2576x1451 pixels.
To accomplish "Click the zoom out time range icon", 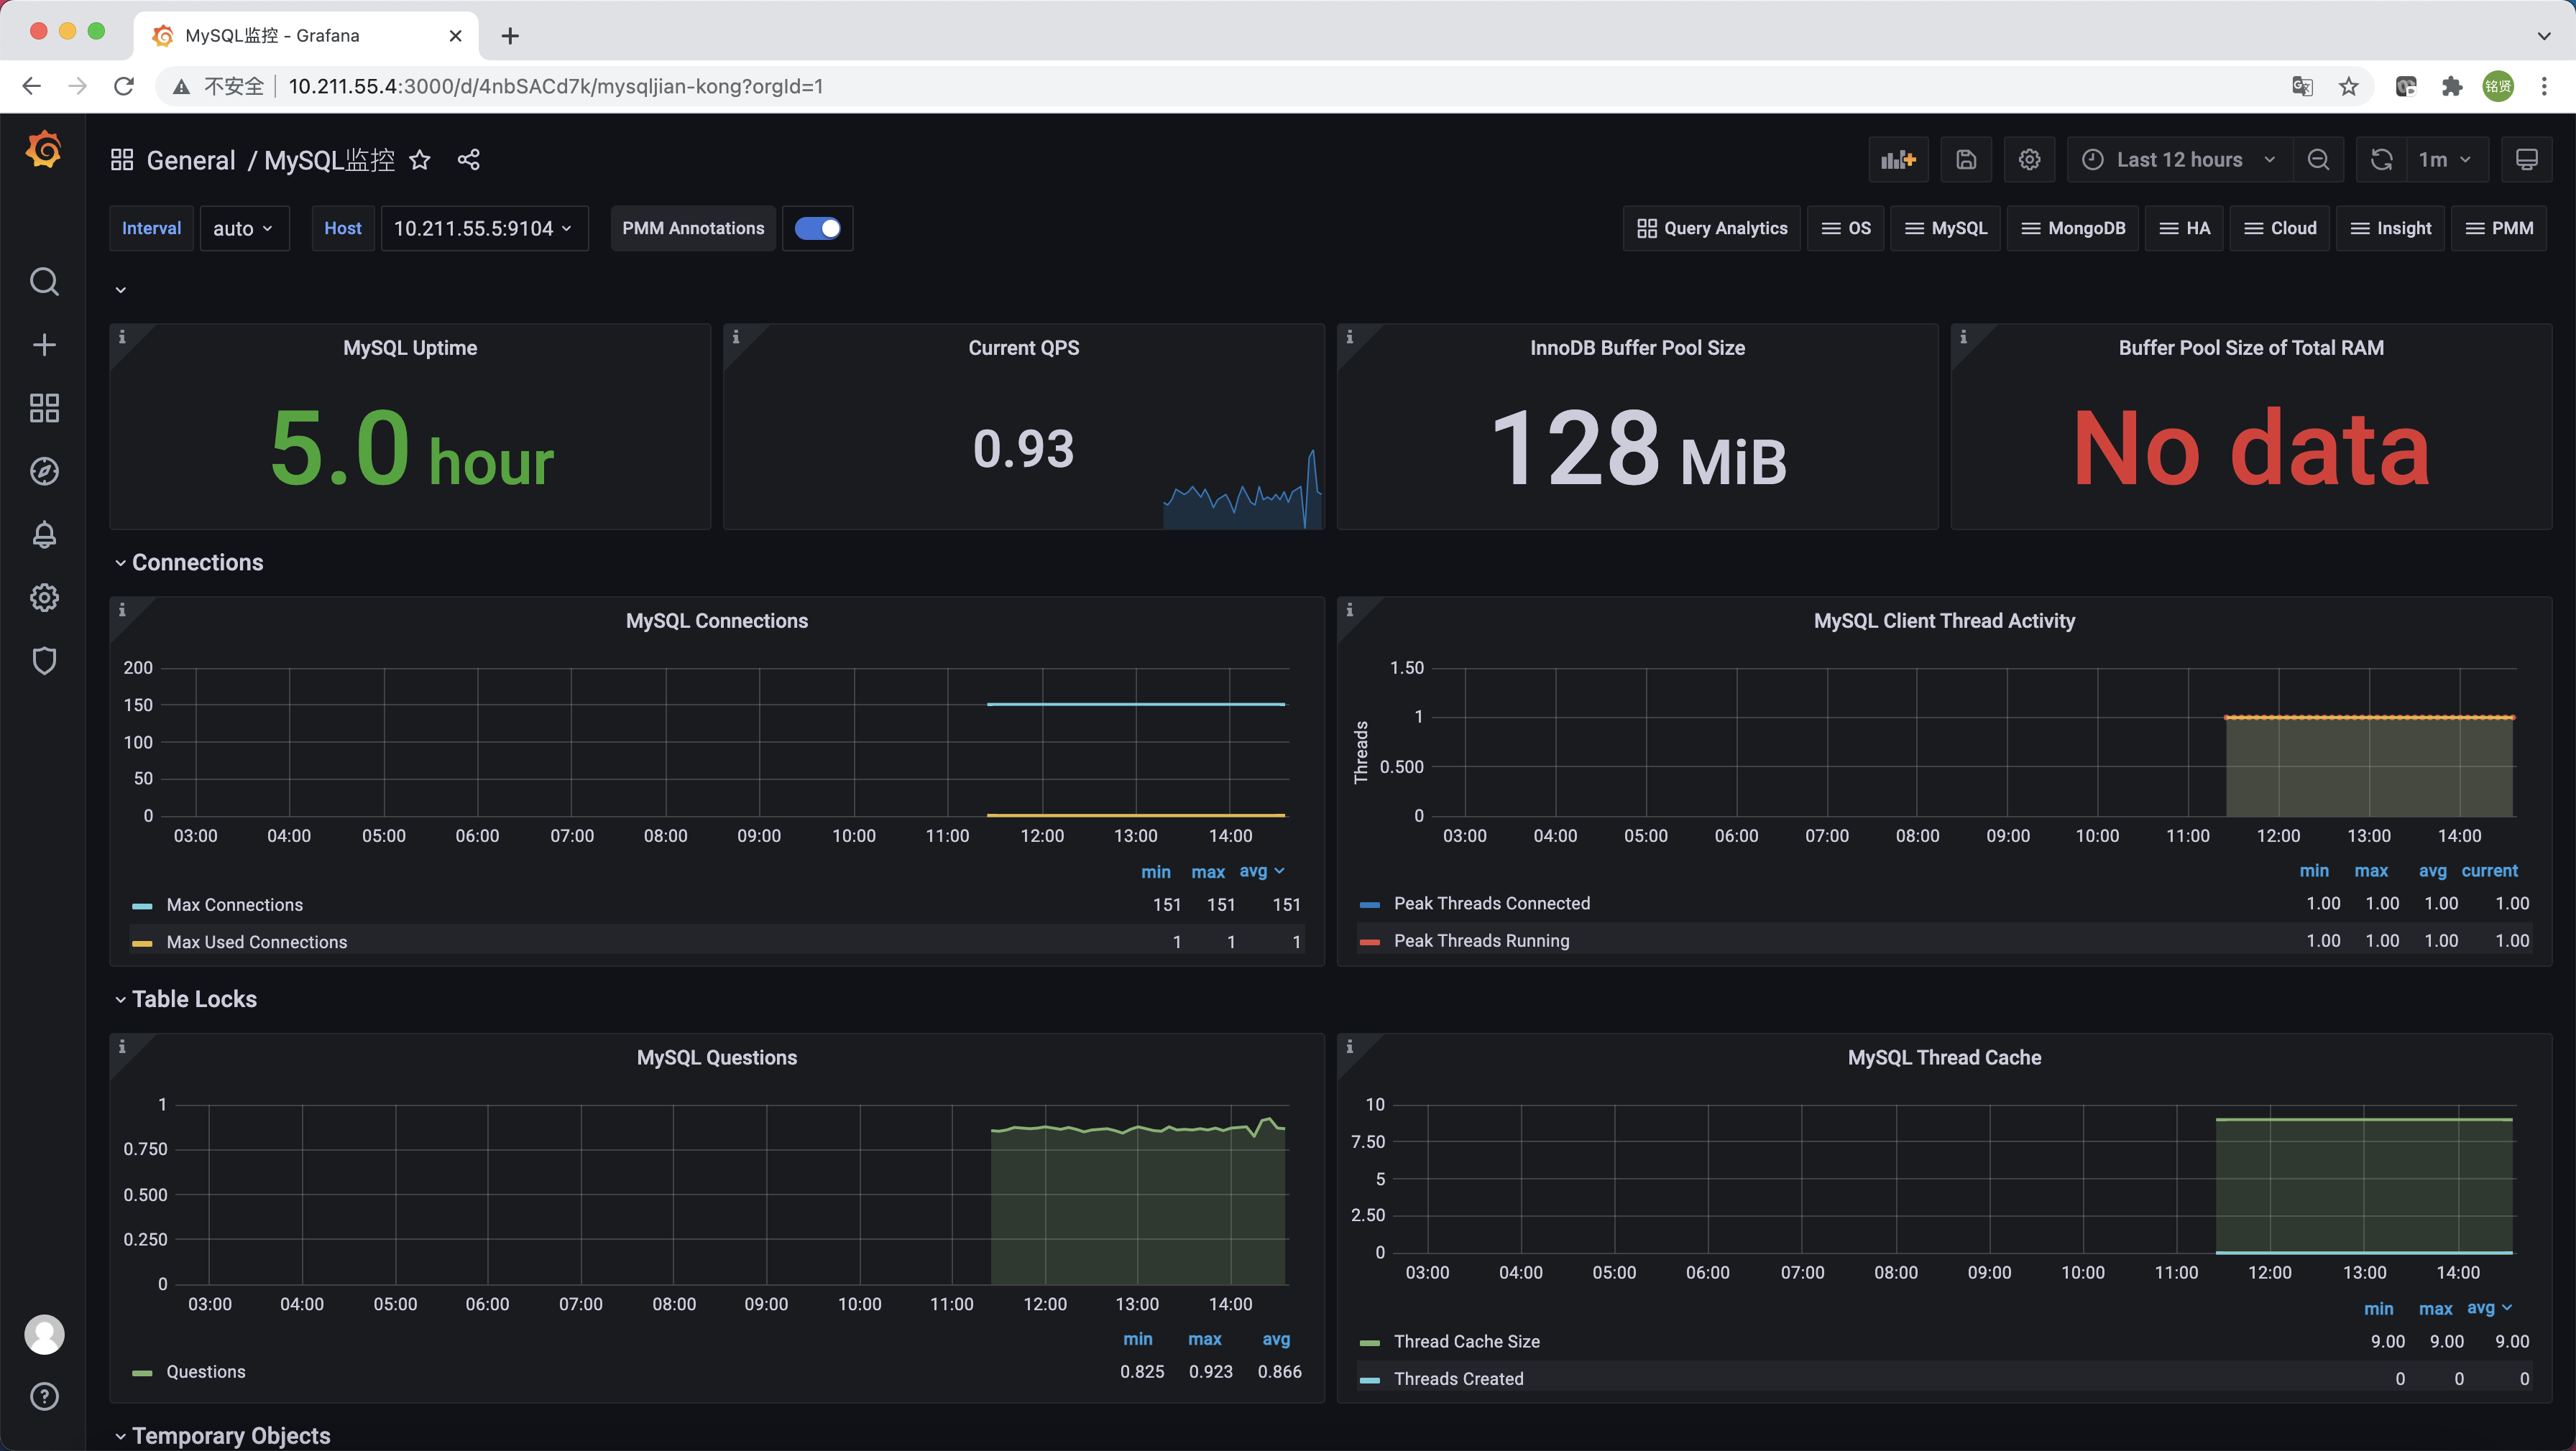I will point(2318,160).
